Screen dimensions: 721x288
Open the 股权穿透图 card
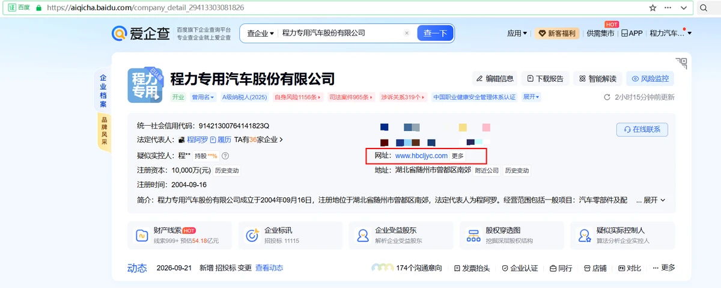click(x=512, y=235)
